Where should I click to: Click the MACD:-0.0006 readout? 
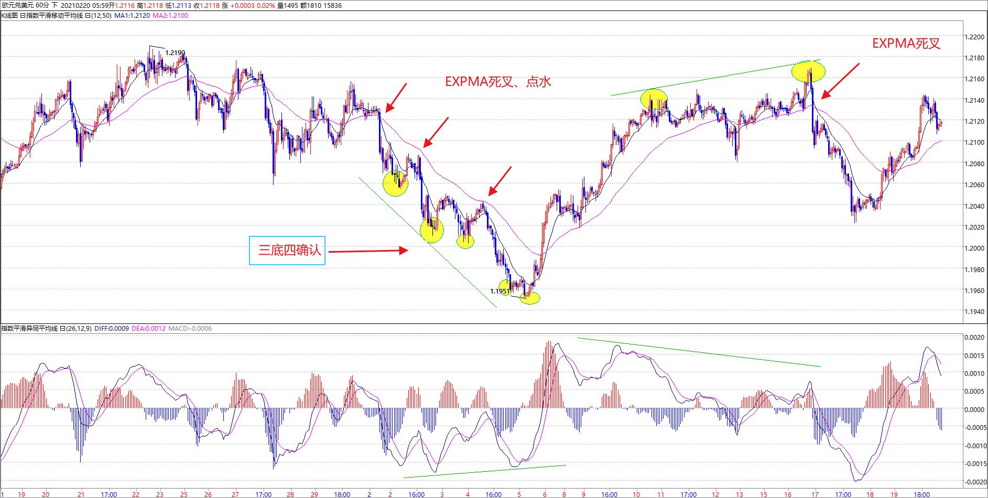(190, 329)
